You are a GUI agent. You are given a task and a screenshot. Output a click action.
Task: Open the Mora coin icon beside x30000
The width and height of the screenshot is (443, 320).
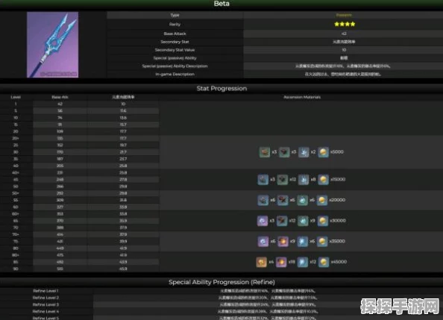(323, 221)
